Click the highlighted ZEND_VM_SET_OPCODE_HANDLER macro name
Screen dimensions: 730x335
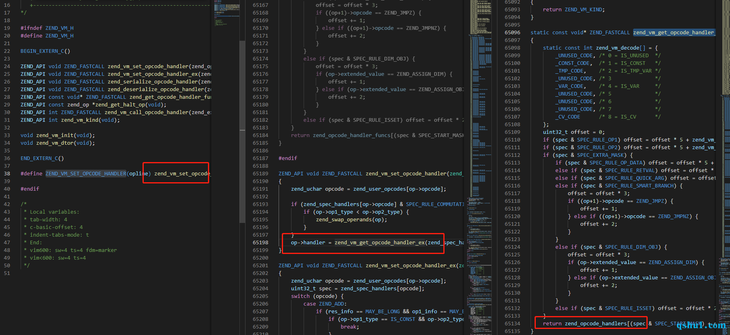tap(86, 174)
